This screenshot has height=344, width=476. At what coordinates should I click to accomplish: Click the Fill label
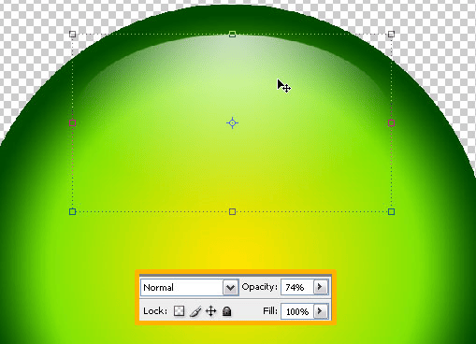click(270, 311)
